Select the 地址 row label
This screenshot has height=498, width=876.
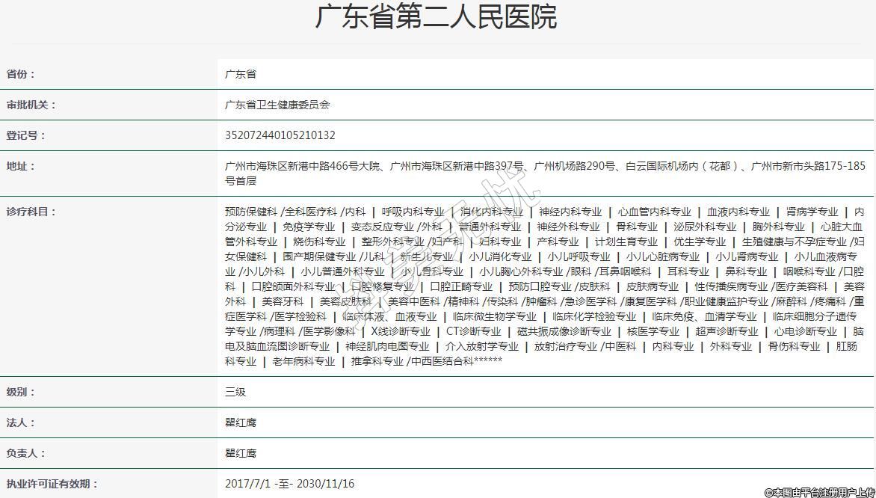click(21, 166)
